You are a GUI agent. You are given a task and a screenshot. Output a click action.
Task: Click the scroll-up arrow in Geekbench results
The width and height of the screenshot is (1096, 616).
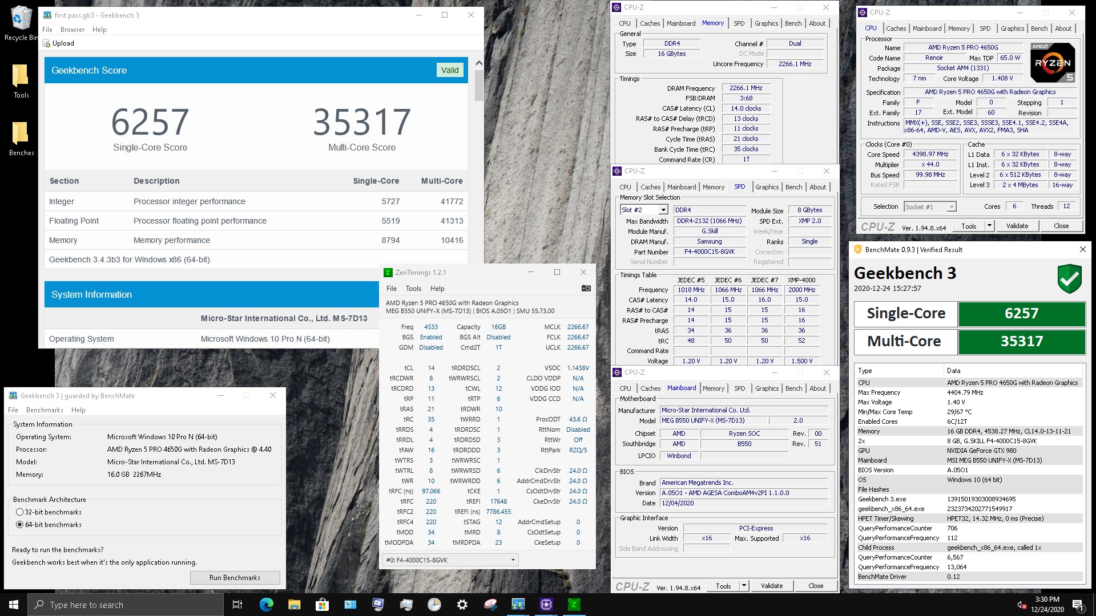point(478,63)
